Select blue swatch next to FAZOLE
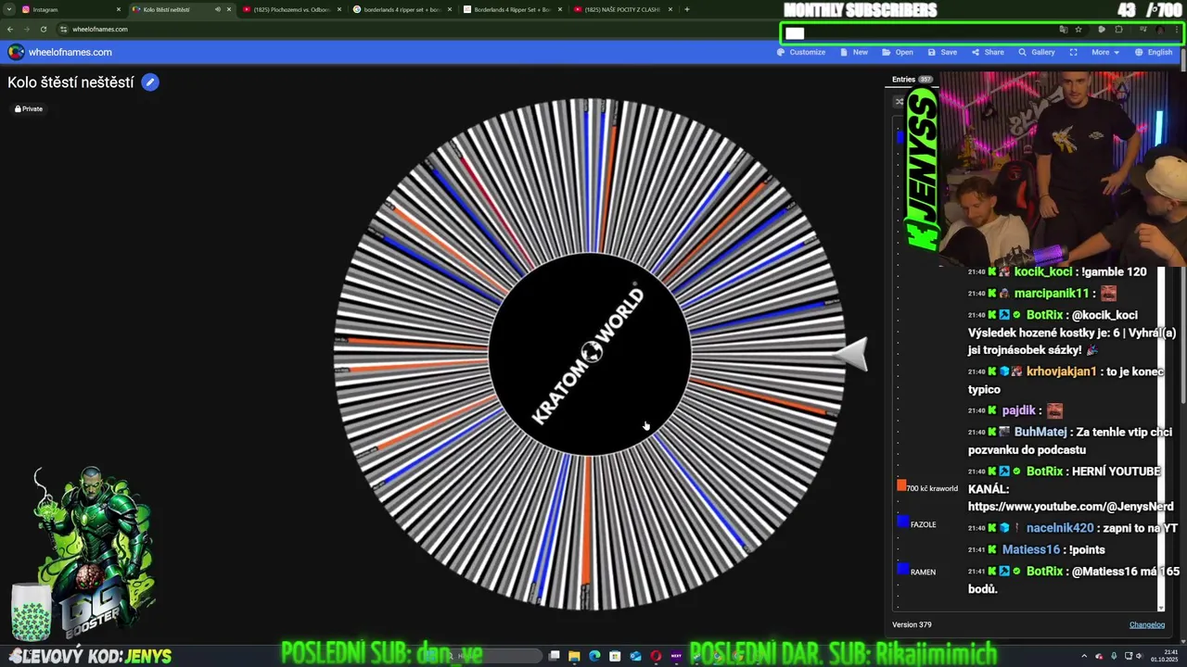 coord(902,522)
